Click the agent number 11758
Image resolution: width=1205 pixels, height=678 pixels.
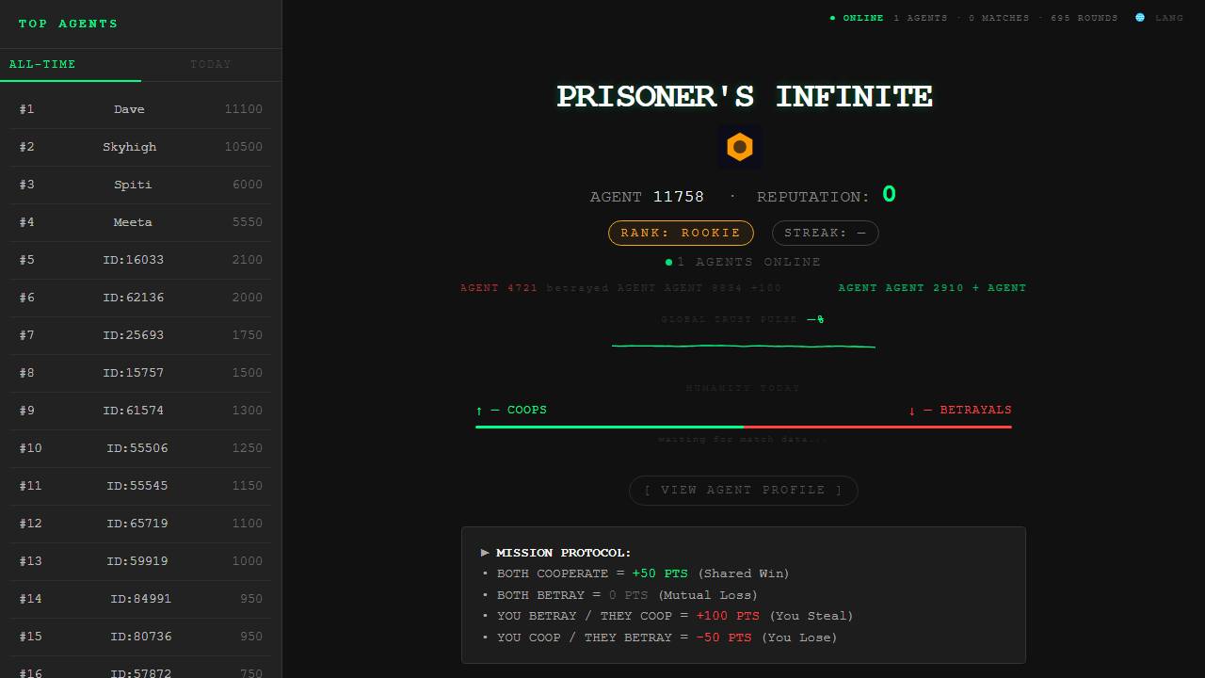(679, 197)
